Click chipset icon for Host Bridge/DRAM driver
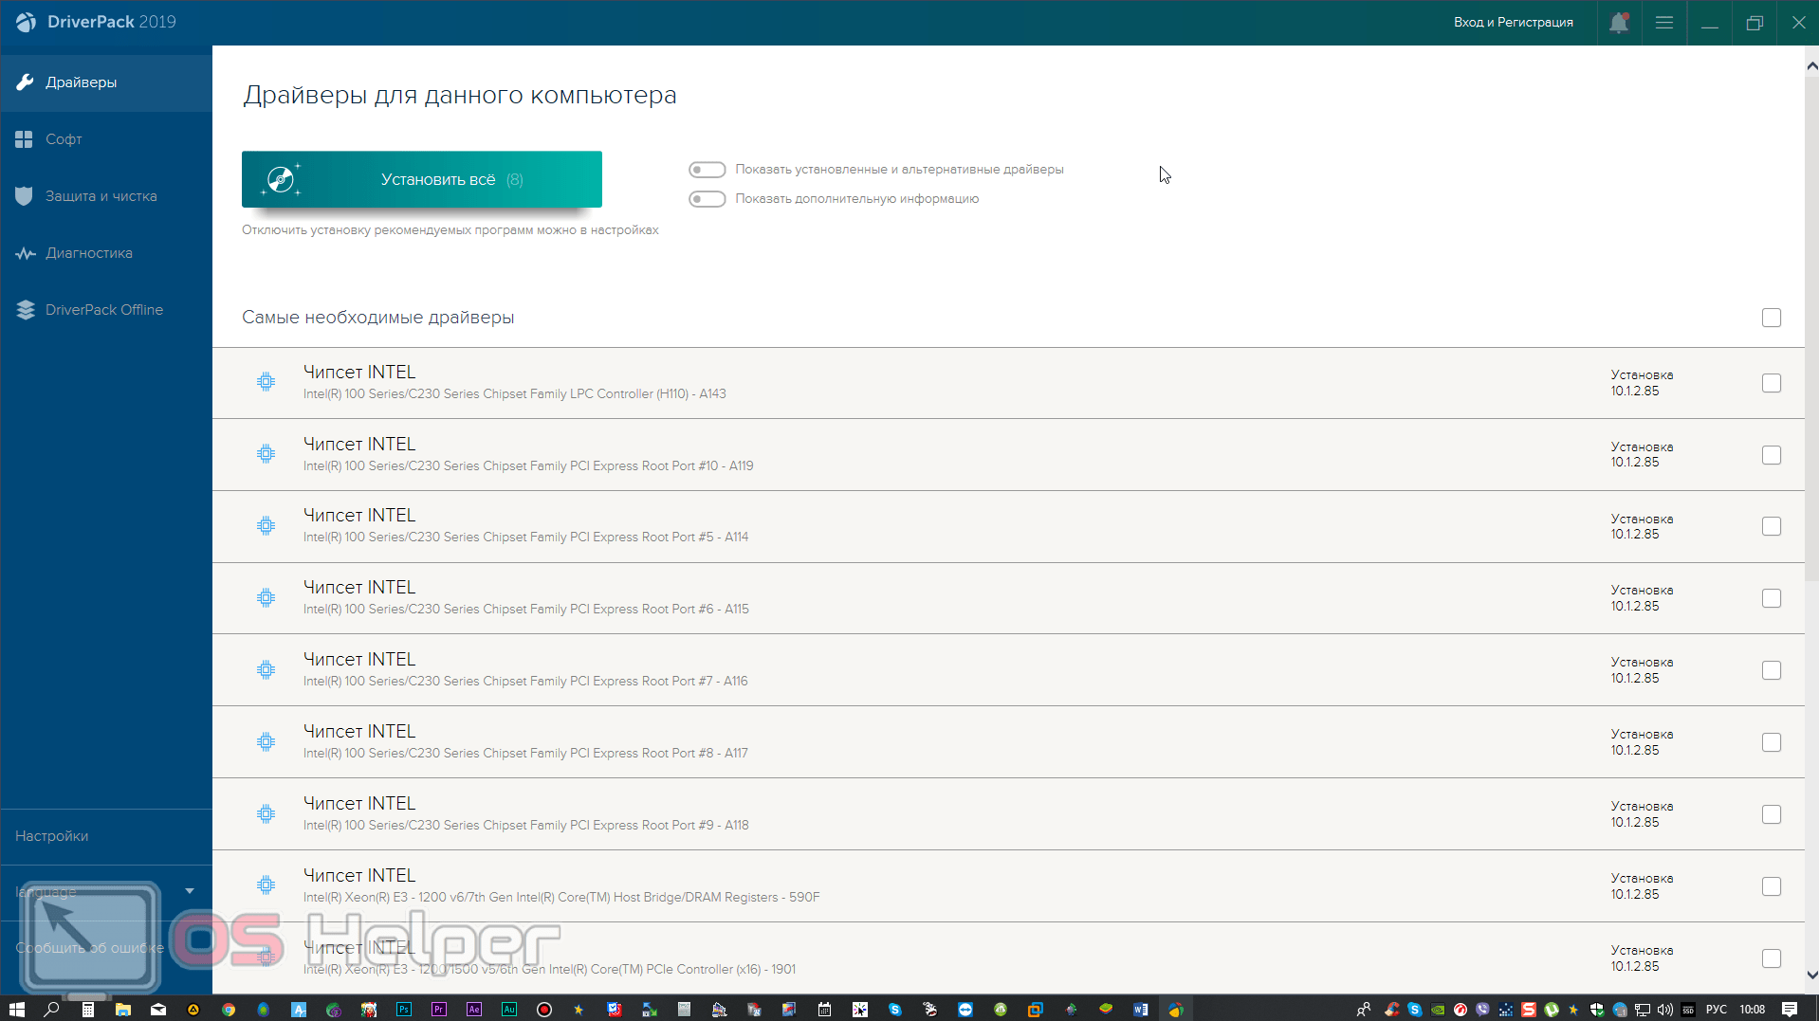 266,885
